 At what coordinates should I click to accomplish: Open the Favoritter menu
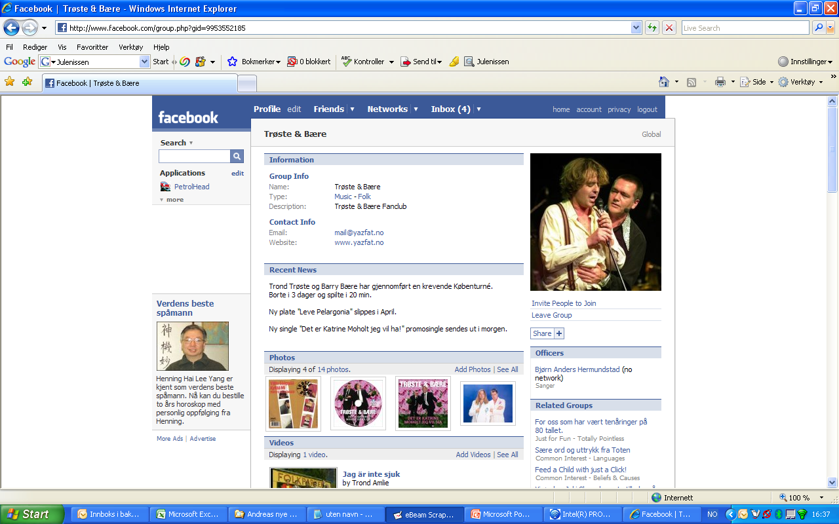coord(92,47)
